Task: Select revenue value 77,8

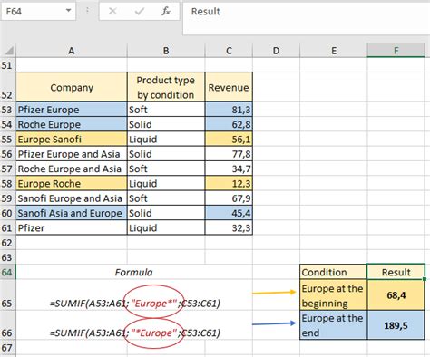Action: coord(229,154)
